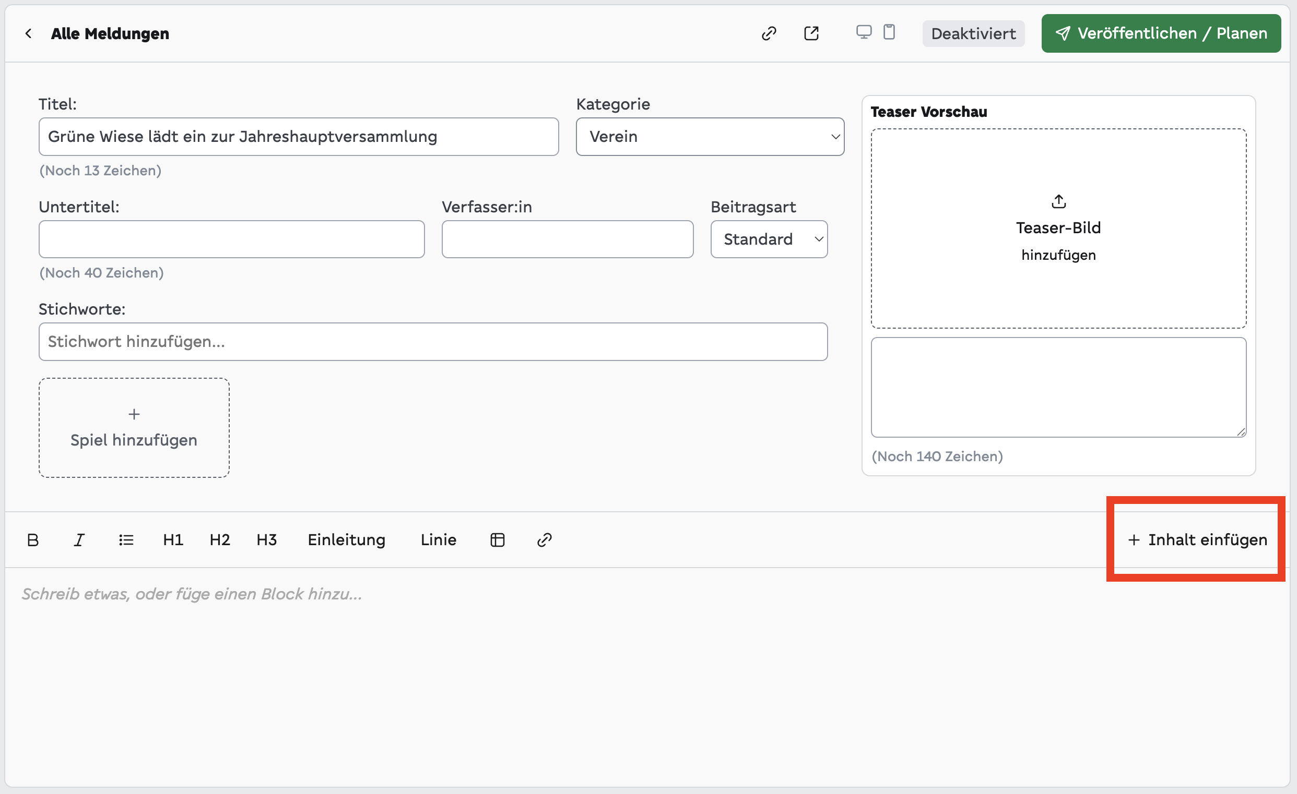Click the Verfasser:in input field

(568, 239)
